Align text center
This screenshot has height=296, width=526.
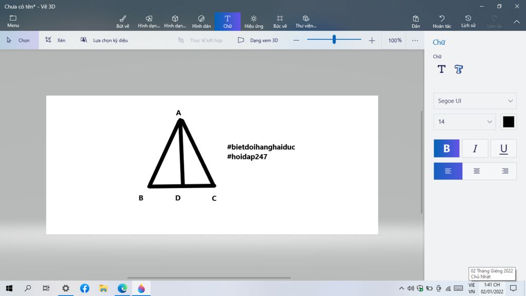click(x=476, y=171)
